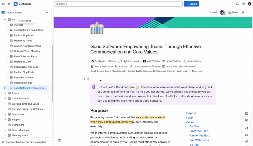Open Purpose, Vision, and Values page
This screenshot has height=146, width=253.
[x=27, y=109]
